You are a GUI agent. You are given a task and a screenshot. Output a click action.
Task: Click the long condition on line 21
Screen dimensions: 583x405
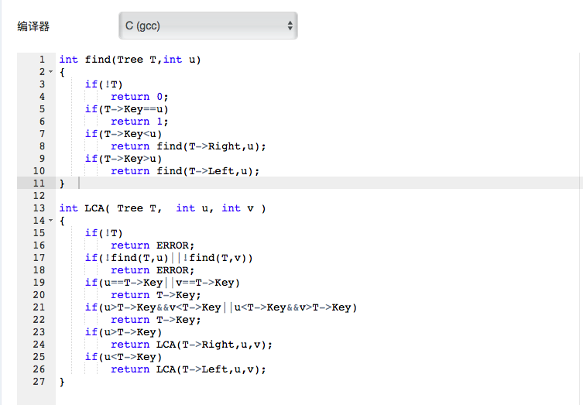tap(221, 307)
